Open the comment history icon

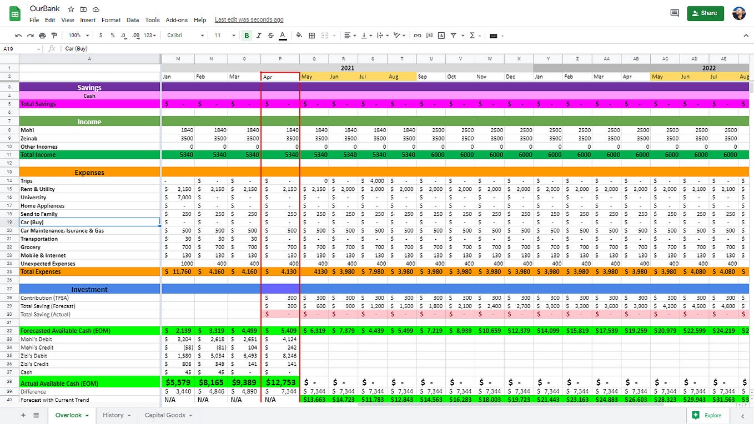click(675, 13)
